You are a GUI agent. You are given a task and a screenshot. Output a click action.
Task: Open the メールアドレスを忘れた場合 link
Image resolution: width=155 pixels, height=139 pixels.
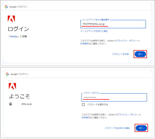[x=94, y=31]
